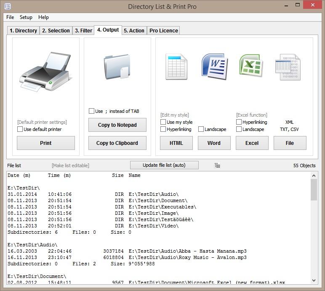This screenshot has width=325, height=291.
Task: Click the tree view icon beside Update button
Action: coord(217,166)
